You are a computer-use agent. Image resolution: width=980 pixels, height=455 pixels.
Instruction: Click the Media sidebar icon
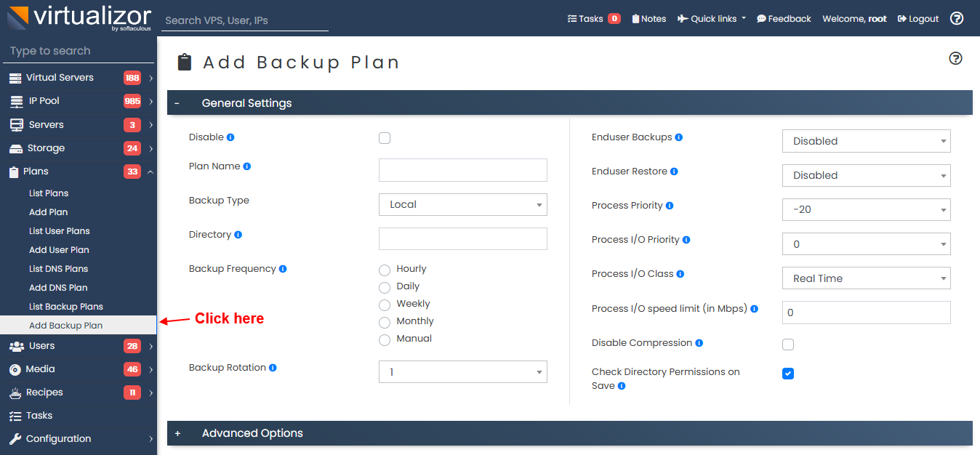(16, 369)
